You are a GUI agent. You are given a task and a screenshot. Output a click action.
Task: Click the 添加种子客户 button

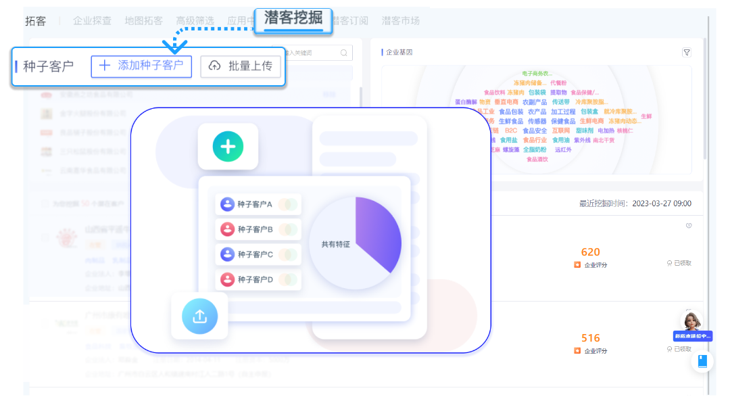(141, 66)
